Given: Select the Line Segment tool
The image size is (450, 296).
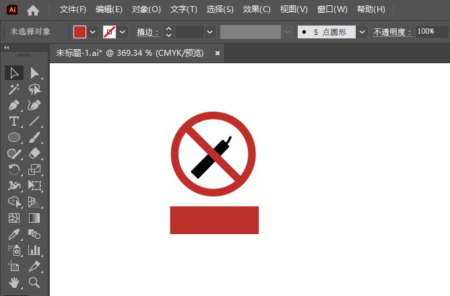Looking at the screenshot, I should coord(35,122).
